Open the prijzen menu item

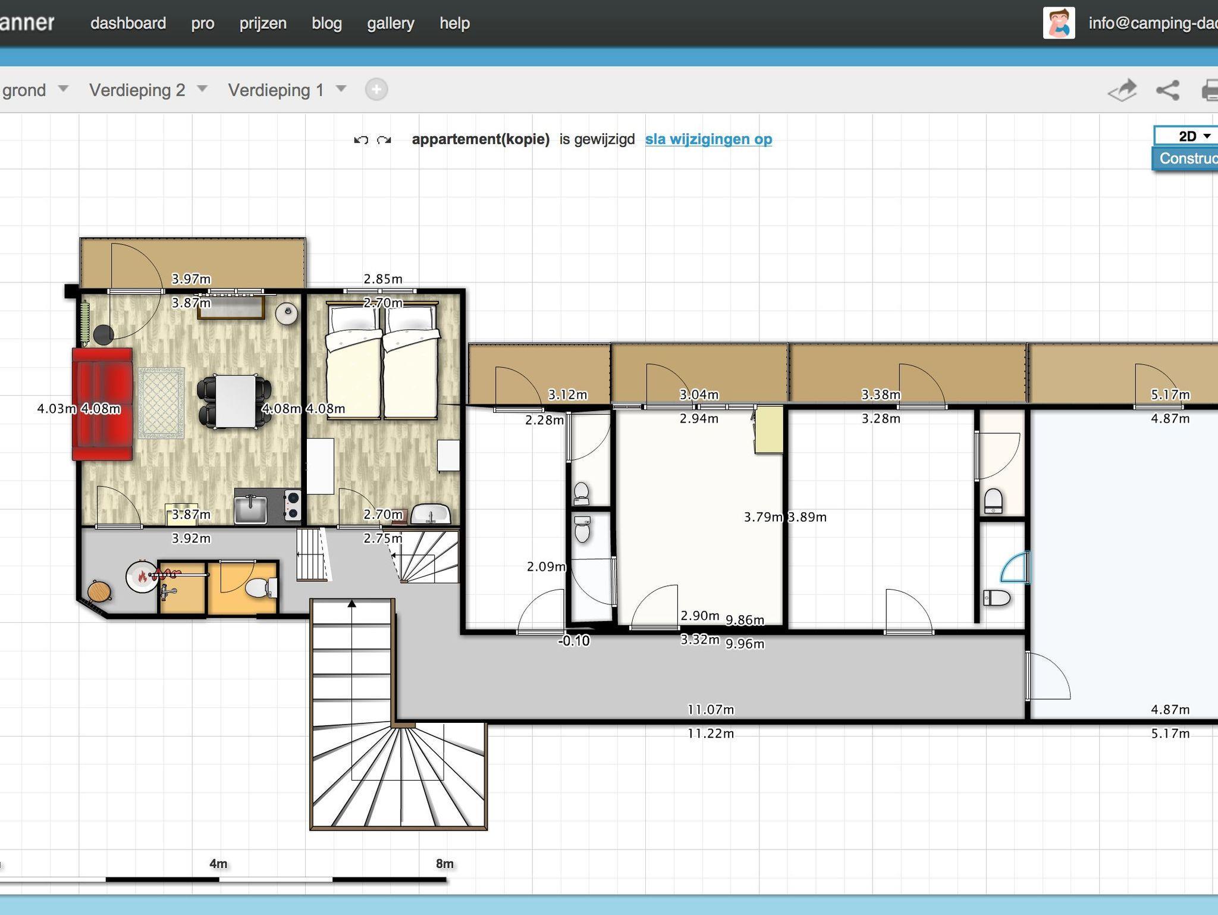pyautogui.click(x=263, y=23)
